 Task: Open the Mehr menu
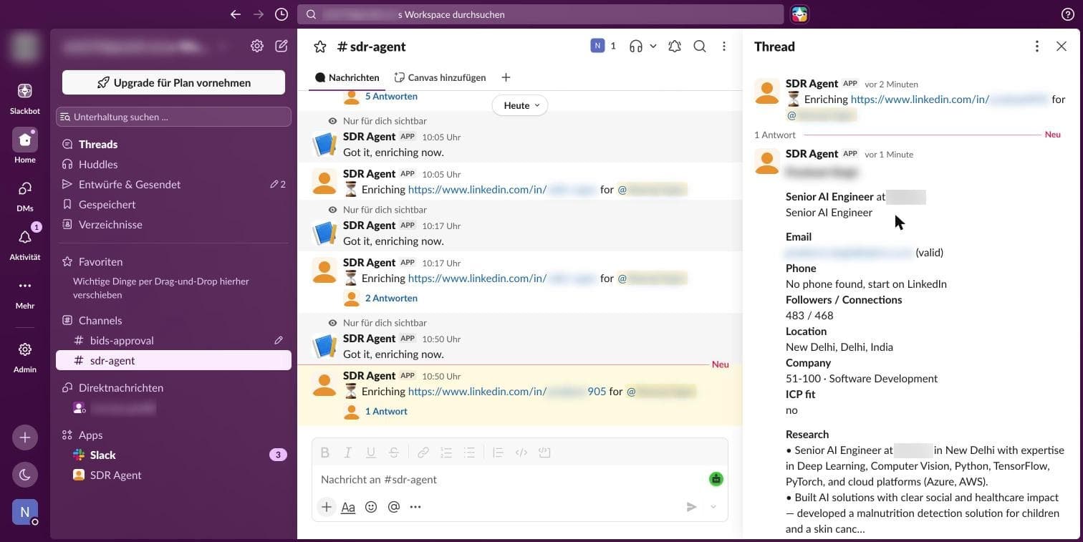pos(25,292)
